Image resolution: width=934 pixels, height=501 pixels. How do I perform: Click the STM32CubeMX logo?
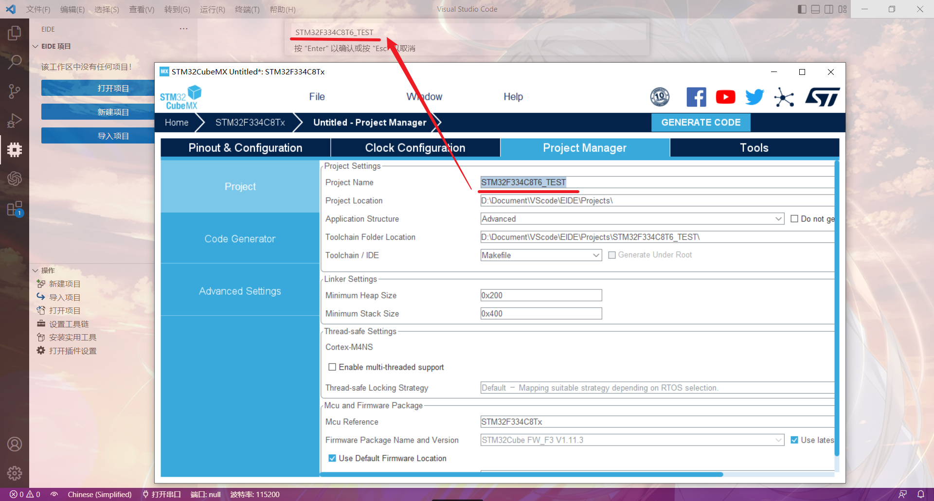(x=180, y=97)
